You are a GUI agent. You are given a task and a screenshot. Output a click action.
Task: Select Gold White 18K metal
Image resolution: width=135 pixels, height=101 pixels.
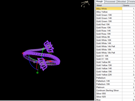pos(115,50)
